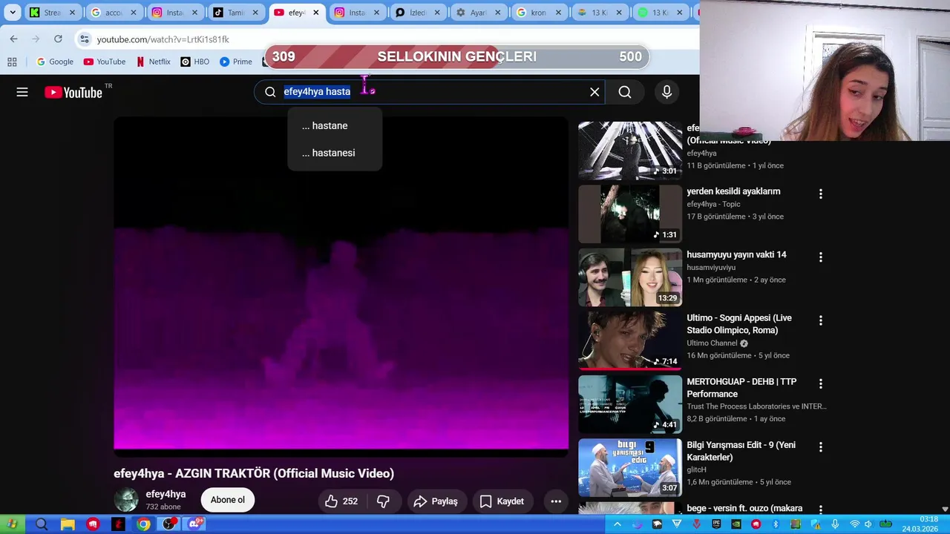Viewport: 950px width, 534px height.
Task: Open Discord from the taskbar
Action: [195, 524]
